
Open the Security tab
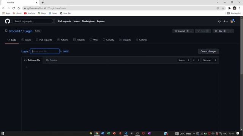point(109,40)
